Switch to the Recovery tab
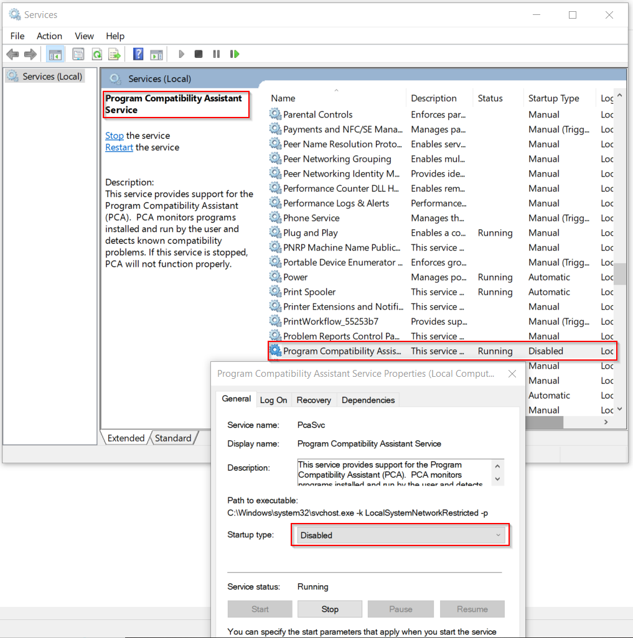Image resolution: width=633 pixels, height=638 pixels. coord(313,400)
